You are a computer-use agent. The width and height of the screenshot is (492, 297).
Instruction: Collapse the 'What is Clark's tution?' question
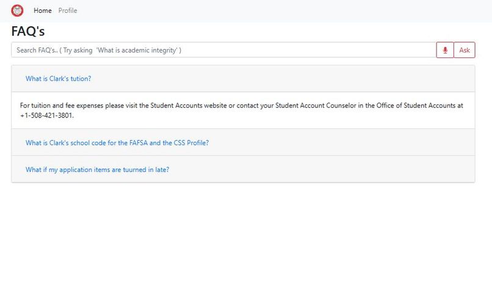click(x=59, y=79)
